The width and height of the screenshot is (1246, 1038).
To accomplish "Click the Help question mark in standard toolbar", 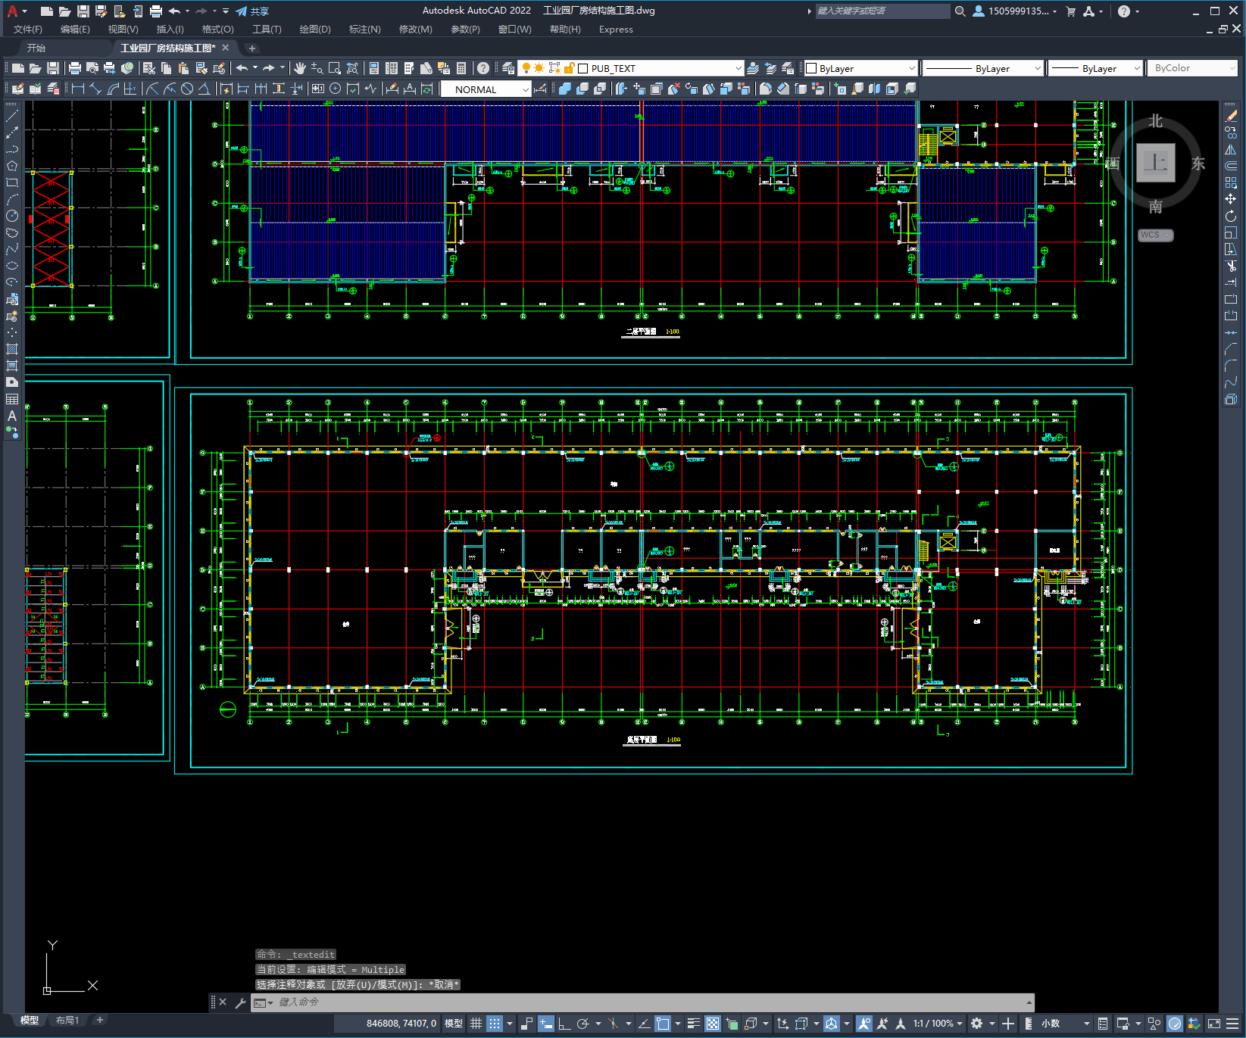I will [x=483, y=68].
